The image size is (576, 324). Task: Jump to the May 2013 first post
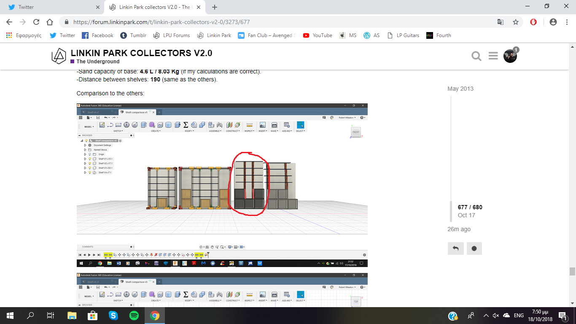pyautogui.click(x=460, y=89)
